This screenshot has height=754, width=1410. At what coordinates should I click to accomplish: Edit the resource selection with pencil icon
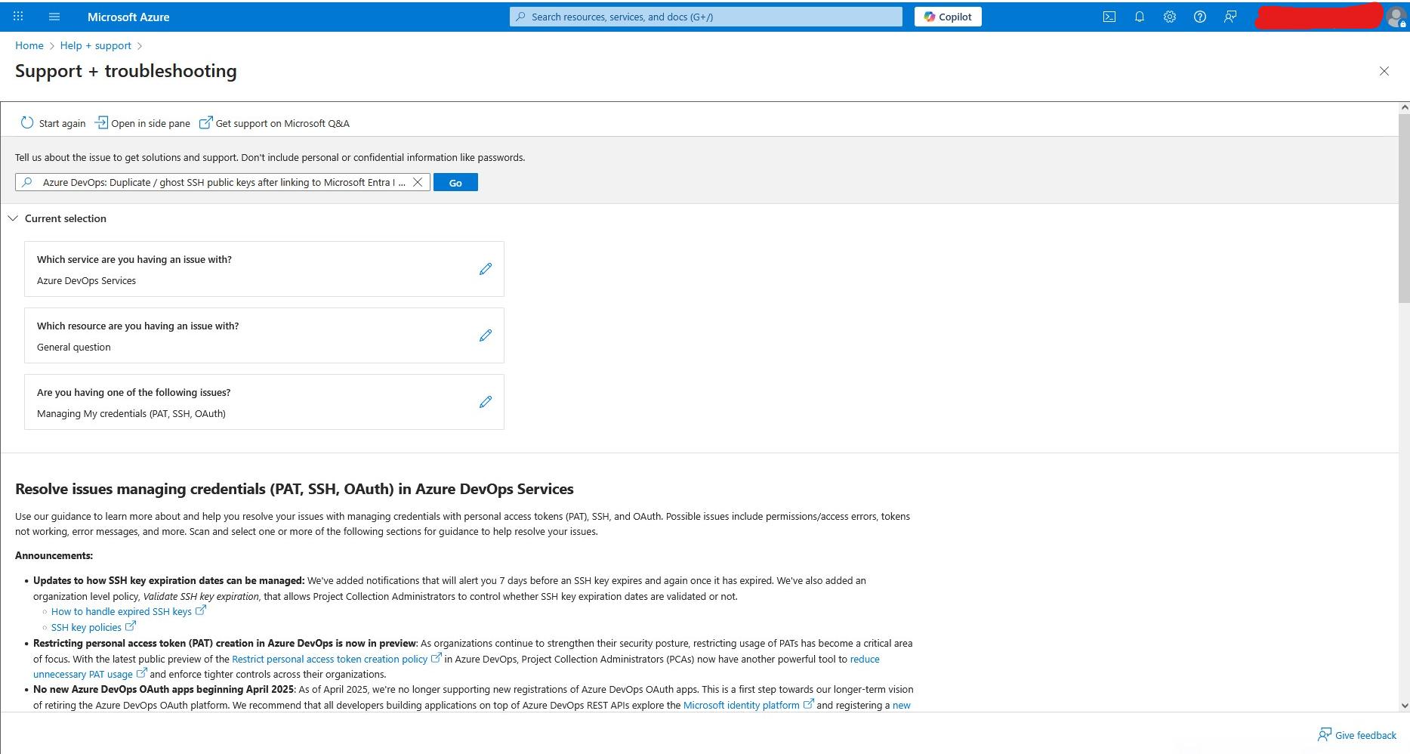coord(486,335)
